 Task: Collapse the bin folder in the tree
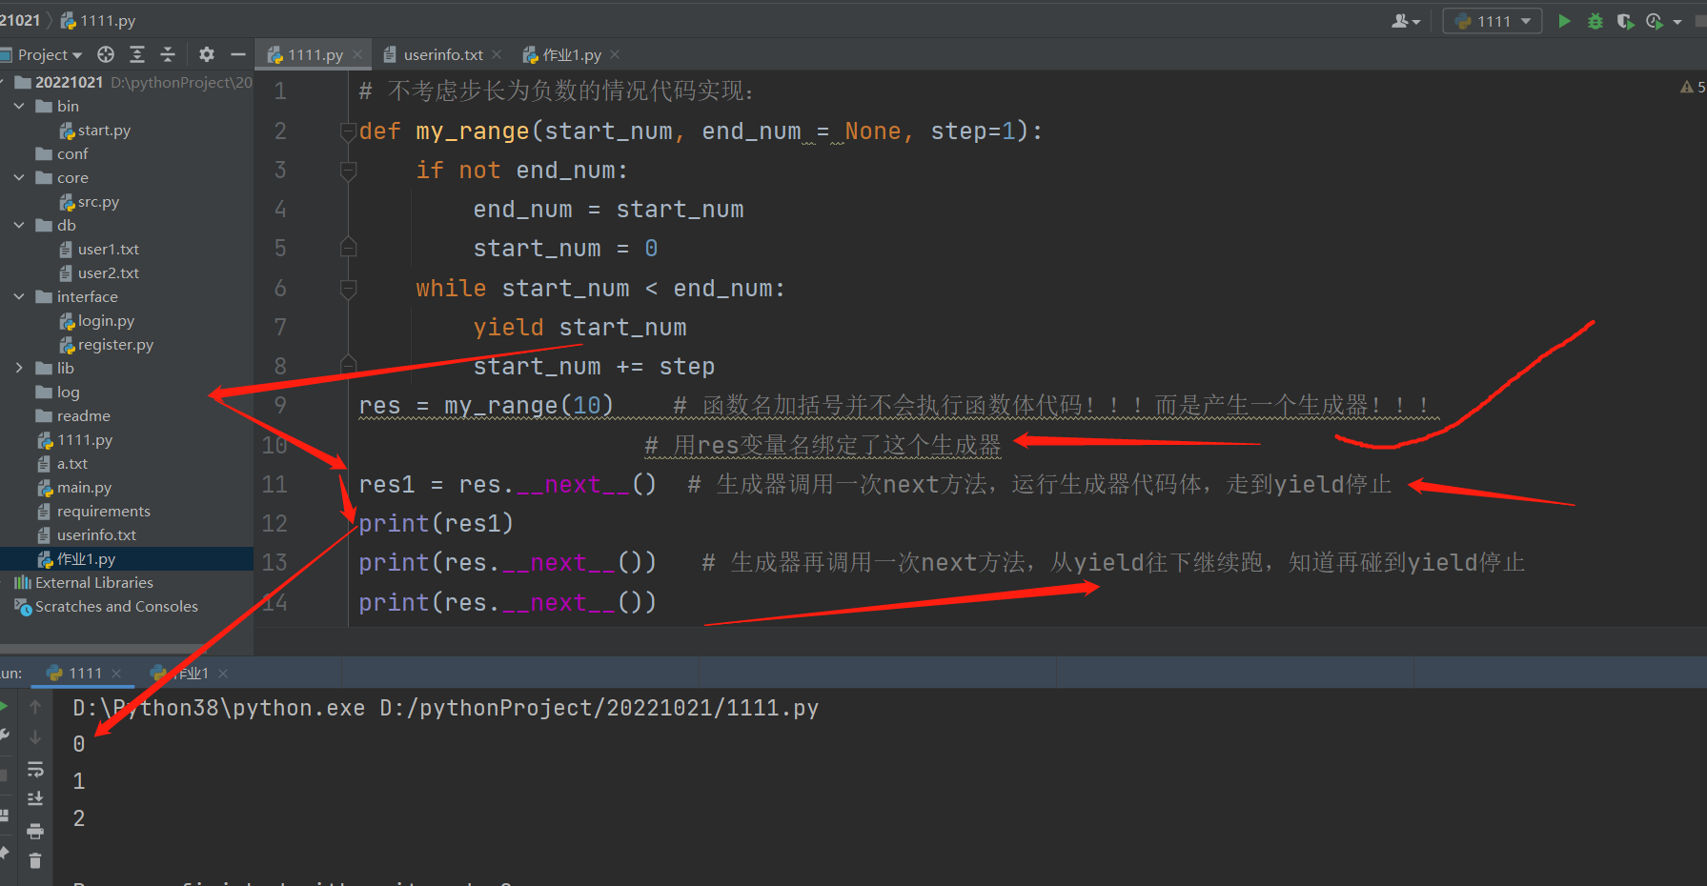pos(19,106)
